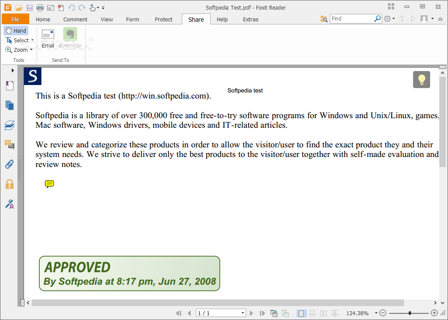
Task: Open the Attachments paperclip panel
Action: point(10,164)
